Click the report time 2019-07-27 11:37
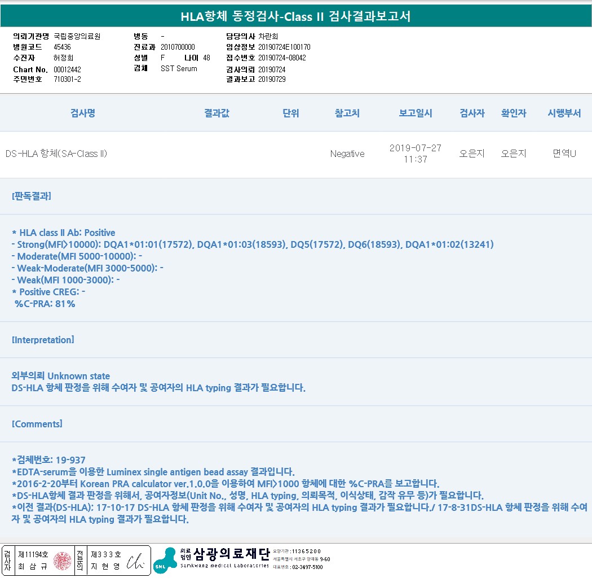 point(416,154)
